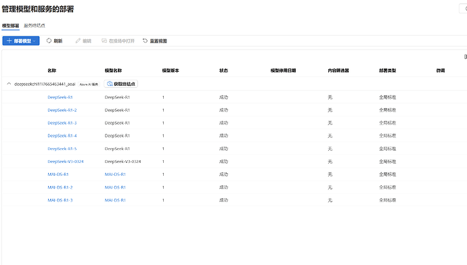The image size is (467, 265).
Task: Click the 模型版本 column header
Action: (171, 70)
